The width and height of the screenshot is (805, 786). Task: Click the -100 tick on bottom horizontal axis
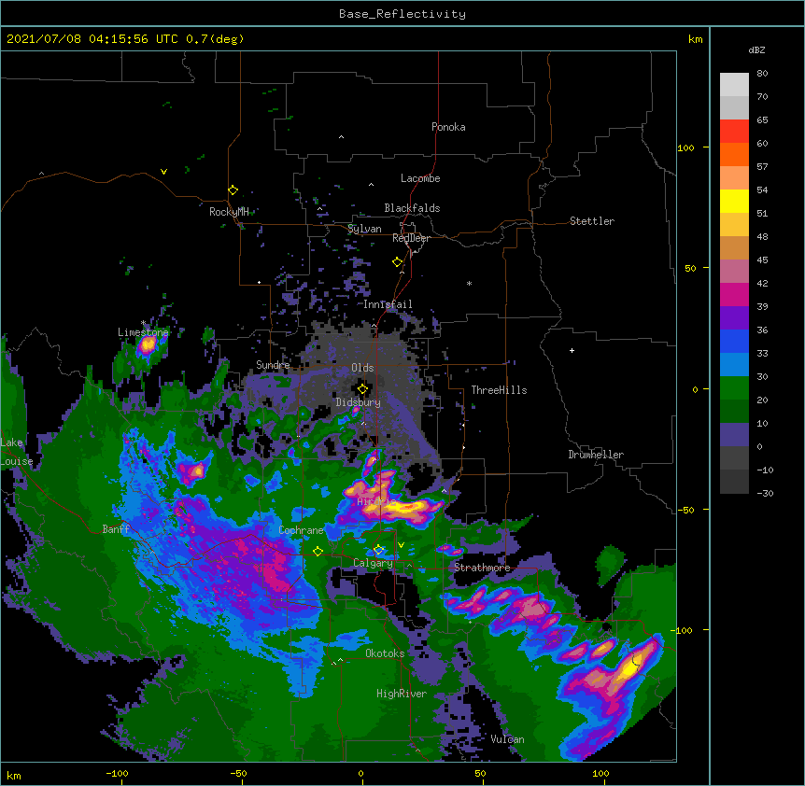(x=117, y=773)
